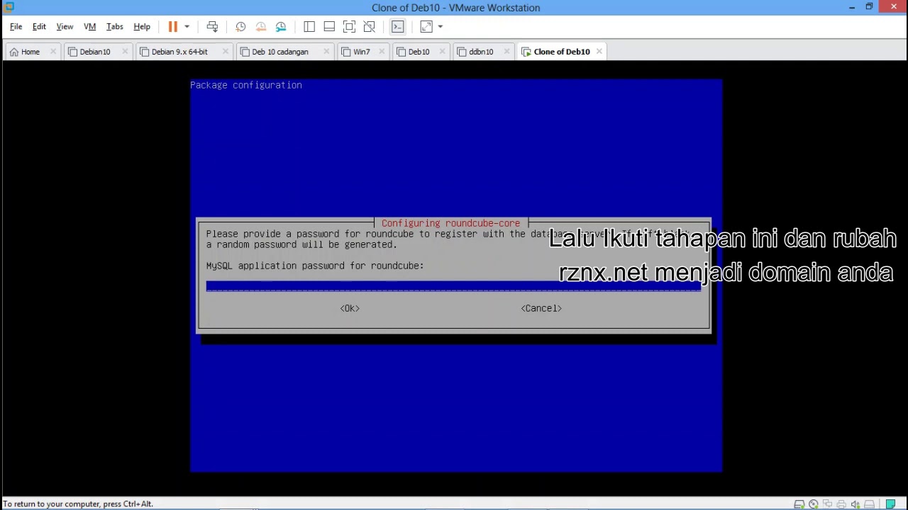Close the ddbn10 tab
The image size is (908, 510).
[506, 52]
